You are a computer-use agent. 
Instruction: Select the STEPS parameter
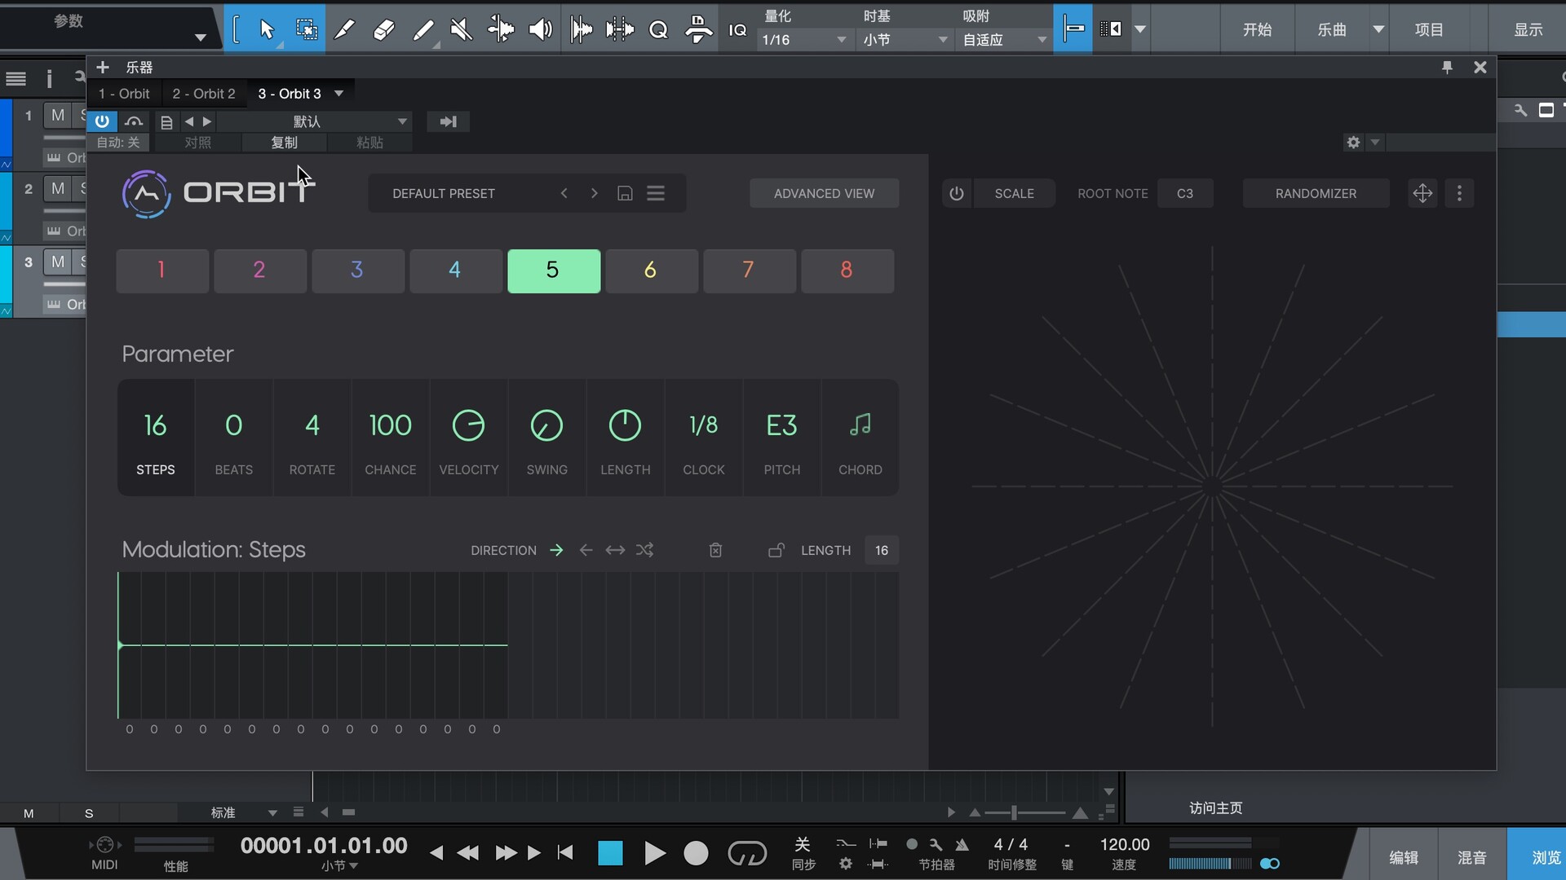(x=156, y=438)
